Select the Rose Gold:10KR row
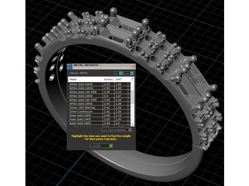The image size is (249, 186). 99,115
